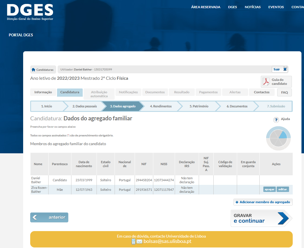Click the question mark Ajuda icon
Screen dimensions: 304x248
tap(276, 120)
